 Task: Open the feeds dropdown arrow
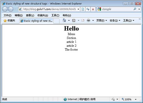coord(78,21)
